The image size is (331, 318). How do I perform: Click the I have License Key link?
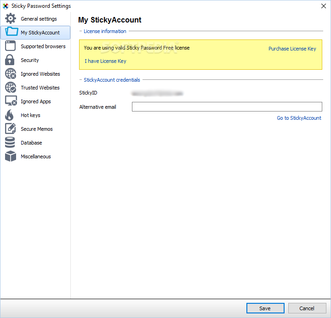(105, 61)
